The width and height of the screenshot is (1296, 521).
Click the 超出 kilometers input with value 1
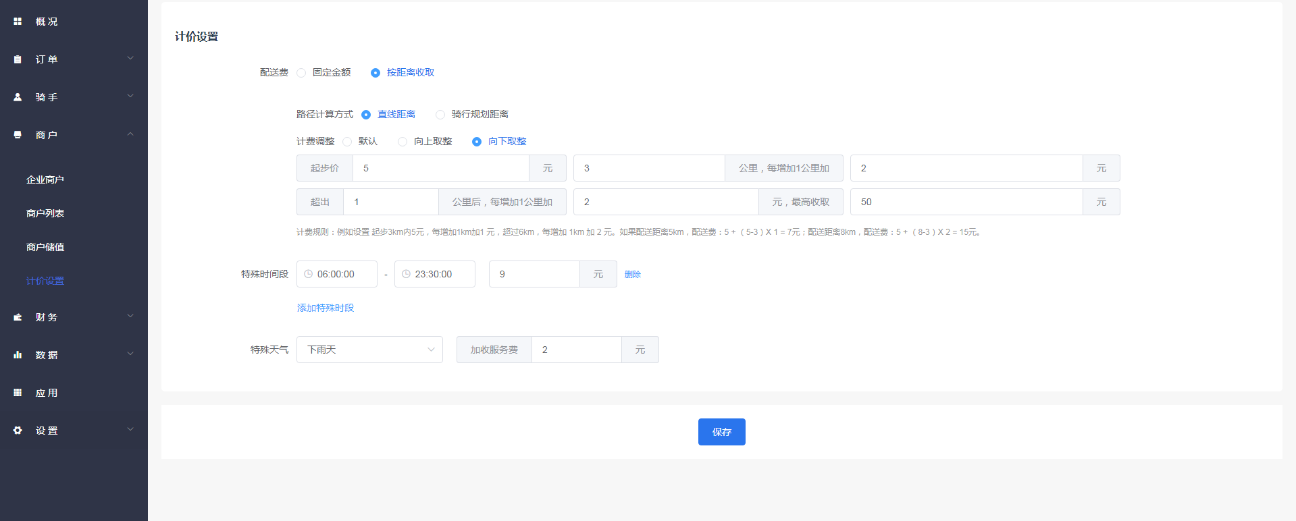click(x=391, y=202)
